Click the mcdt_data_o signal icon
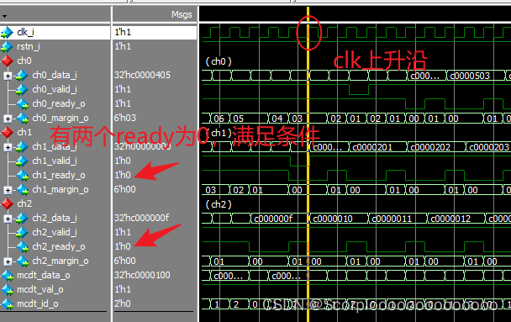The height and width of the screenshot is (322, 511). pyautogui.click(x=7, y=276)
